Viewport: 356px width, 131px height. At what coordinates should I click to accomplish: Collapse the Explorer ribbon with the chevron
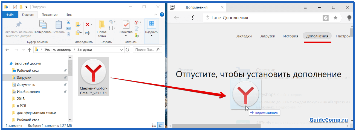pyautogui.click(x=155, y=14)
